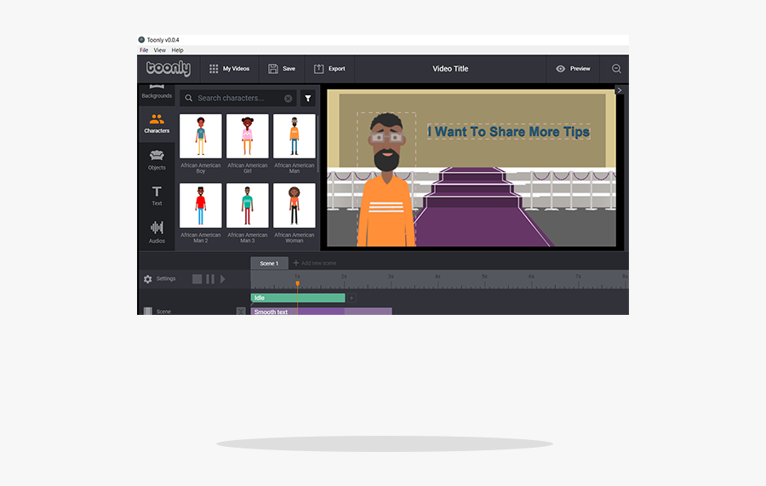
Task: Select the African American Woman thumbnail
Action: click(294, 205)
